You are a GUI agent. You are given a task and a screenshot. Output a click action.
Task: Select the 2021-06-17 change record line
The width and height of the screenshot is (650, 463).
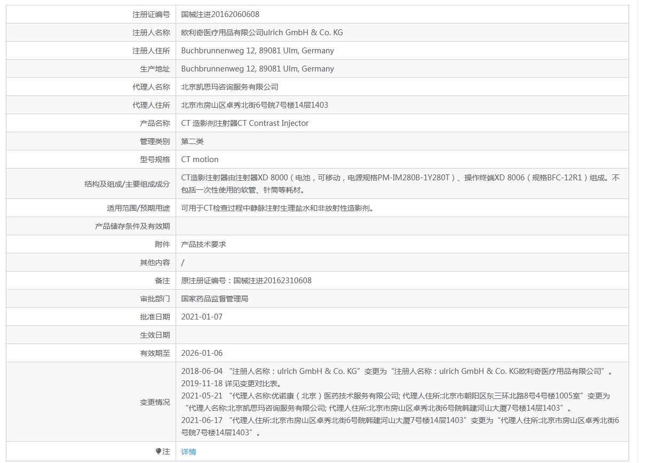tap(400, 426)
